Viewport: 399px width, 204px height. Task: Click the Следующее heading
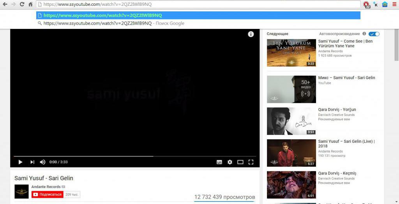pos(277,34)
